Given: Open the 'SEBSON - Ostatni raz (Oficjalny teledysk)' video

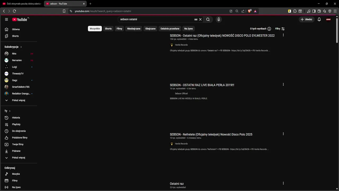Looking at the screenshot, I should 222,36.
